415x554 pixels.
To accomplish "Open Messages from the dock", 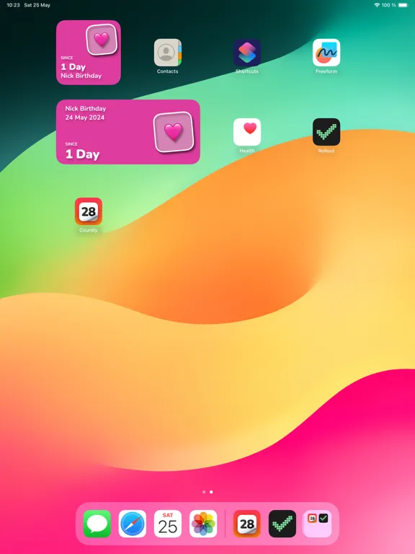I will (x=97, y=524).
